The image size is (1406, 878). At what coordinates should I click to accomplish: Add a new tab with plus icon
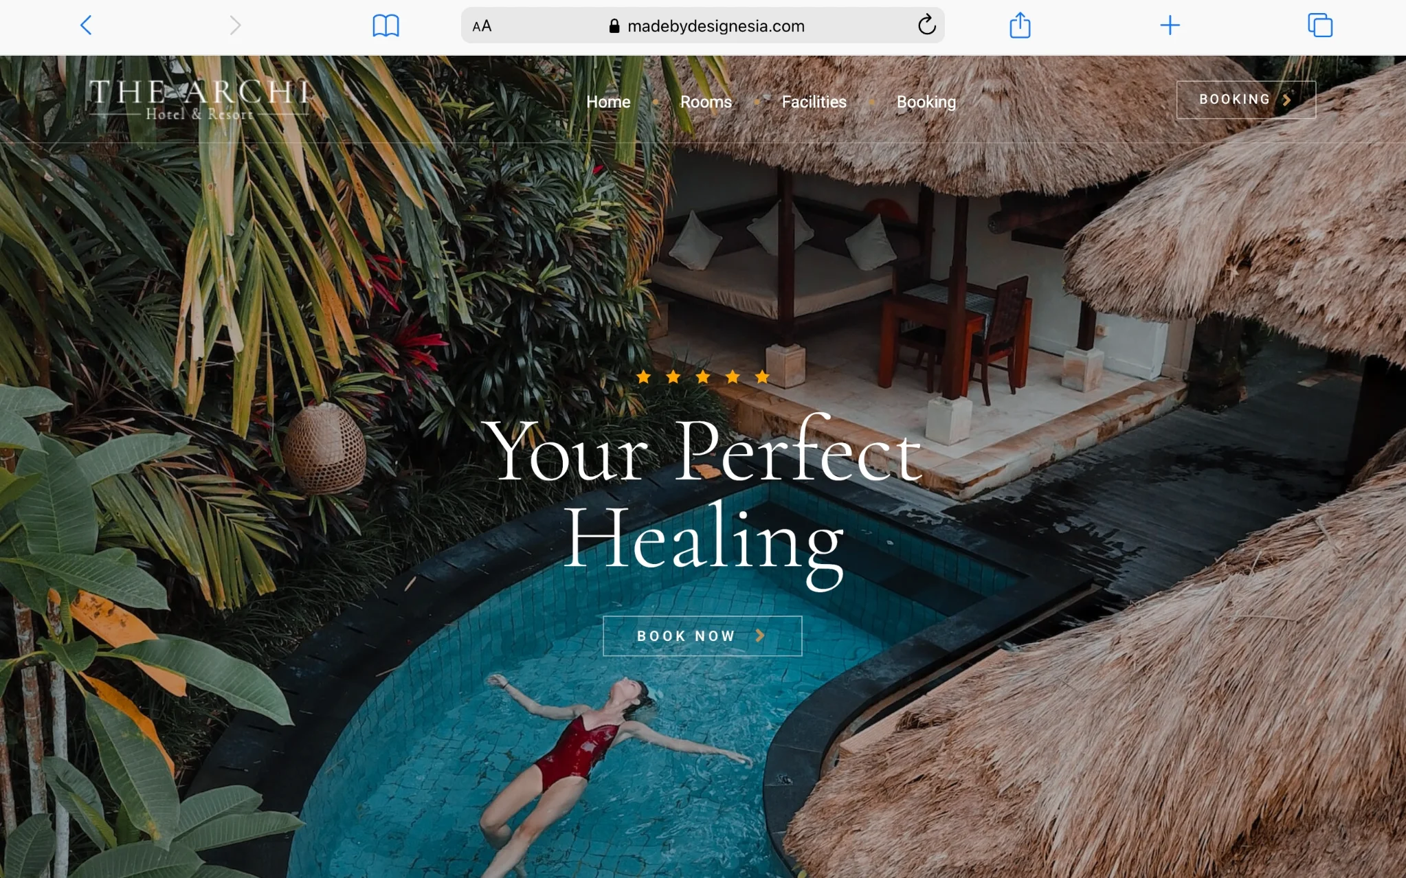coord(1170,25)
